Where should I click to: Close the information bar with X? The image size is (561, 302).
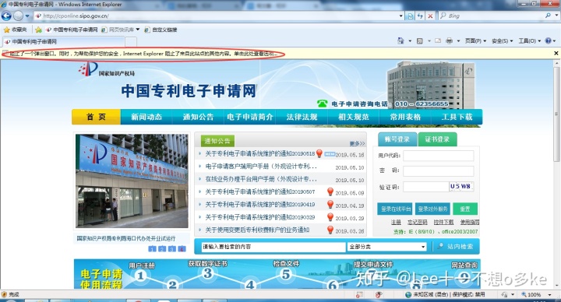click(556, 53)
